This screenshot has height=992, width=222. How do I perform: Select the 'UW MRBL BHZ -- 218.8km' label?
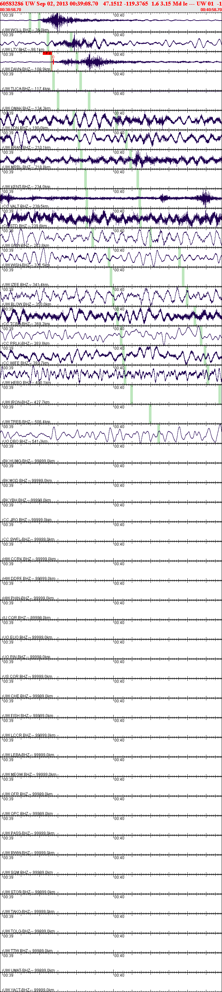(x=26, y=168)
